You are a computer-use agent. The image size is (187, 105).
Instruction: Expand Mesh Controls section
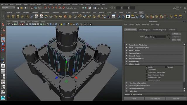[154, 50]
